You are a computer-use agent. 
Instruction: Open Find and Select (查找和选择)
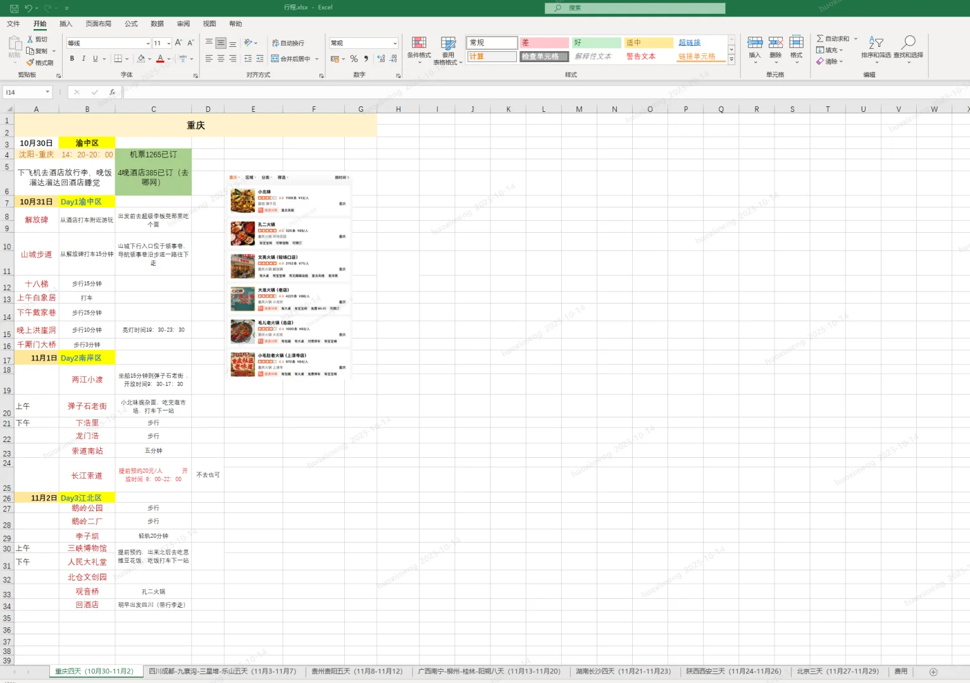click(908, 49)
